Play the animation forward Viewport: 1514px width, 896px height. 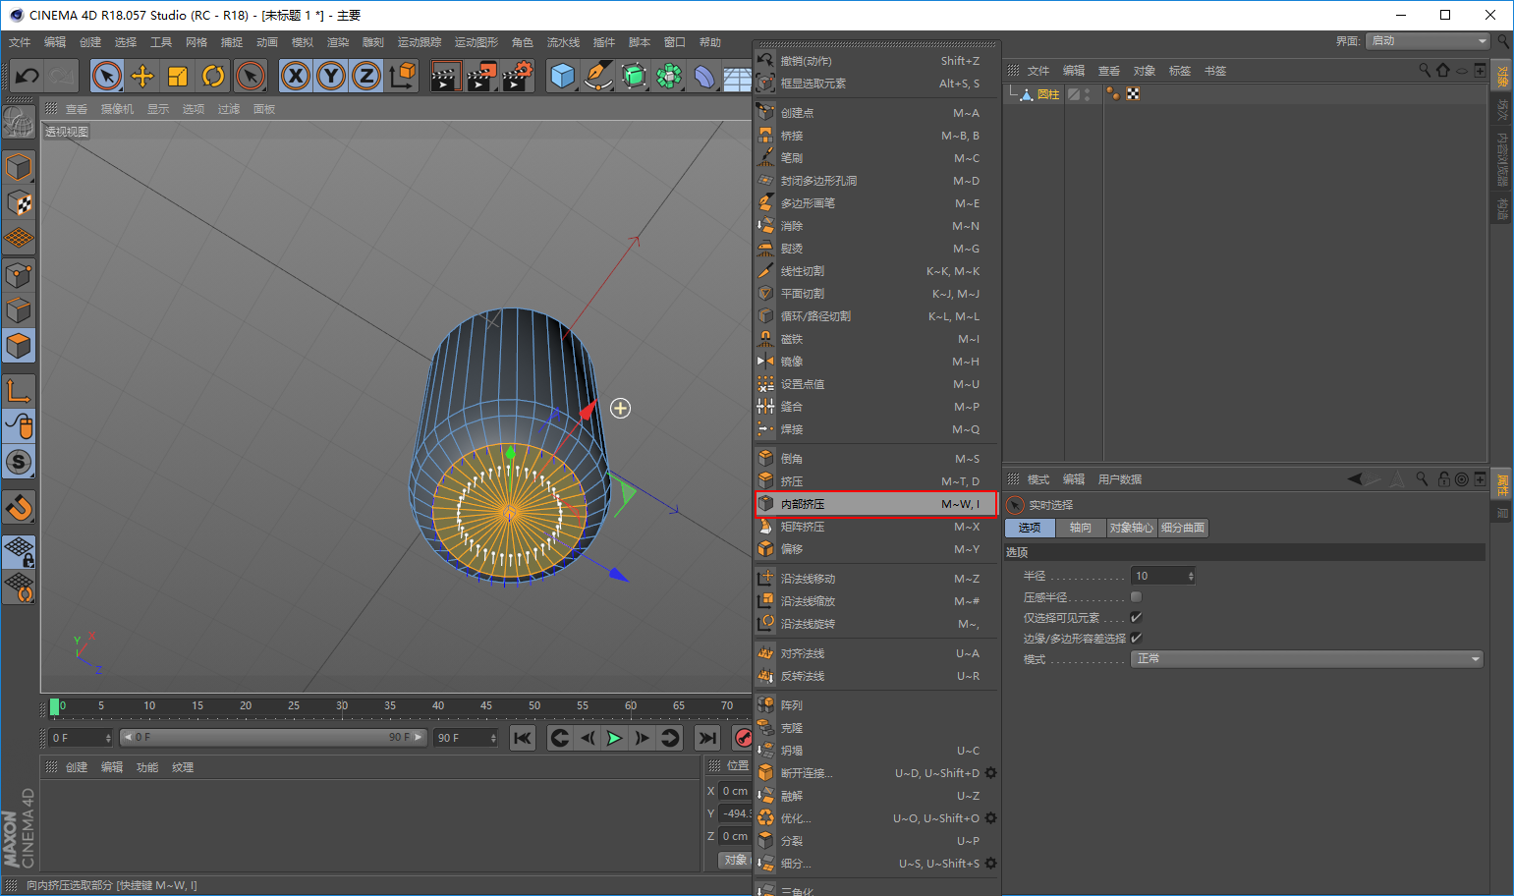(614, 738)
